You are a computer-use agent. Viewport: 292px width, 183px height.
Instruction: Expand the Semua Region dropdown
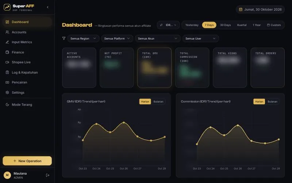[83, 38]
